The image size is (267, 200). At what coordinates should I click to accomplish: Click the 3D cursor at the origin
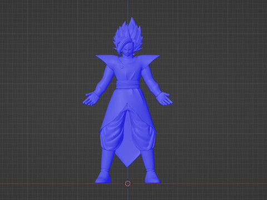(128, 183)
